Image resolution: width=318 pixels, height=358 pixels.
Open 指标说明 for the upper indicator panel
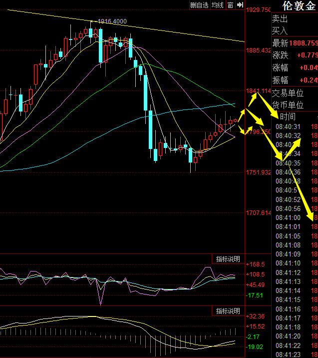point(228,259)
